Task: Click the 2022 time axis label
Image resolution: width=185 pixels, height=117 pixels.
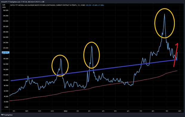Action: pos(65,111)
